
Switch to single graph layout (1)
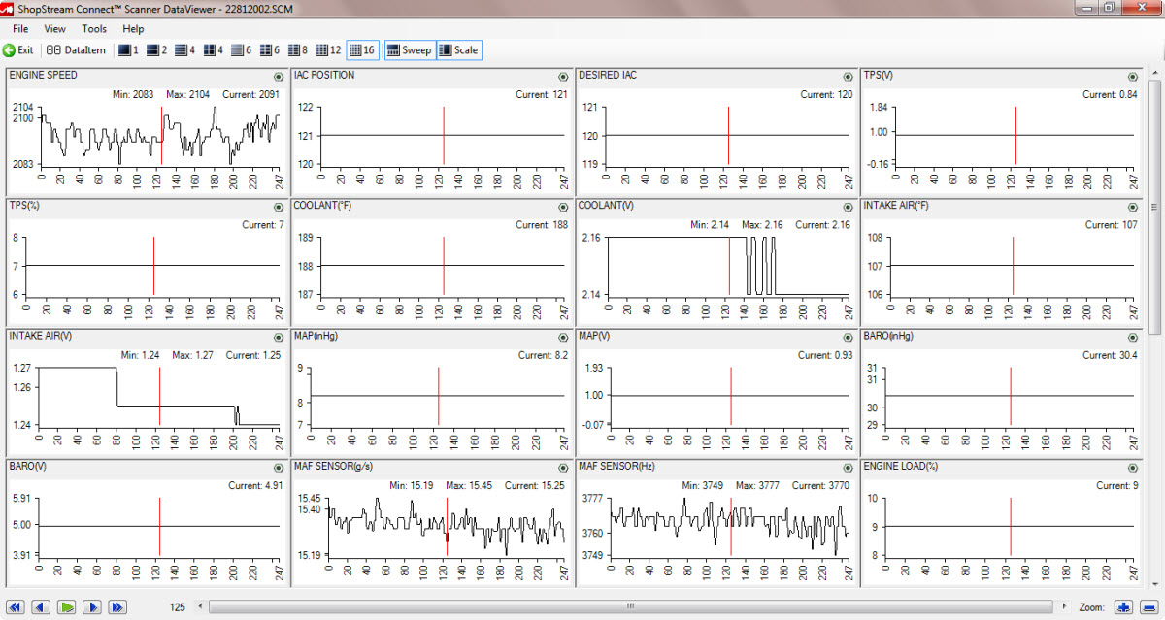[x=129, y=49]
